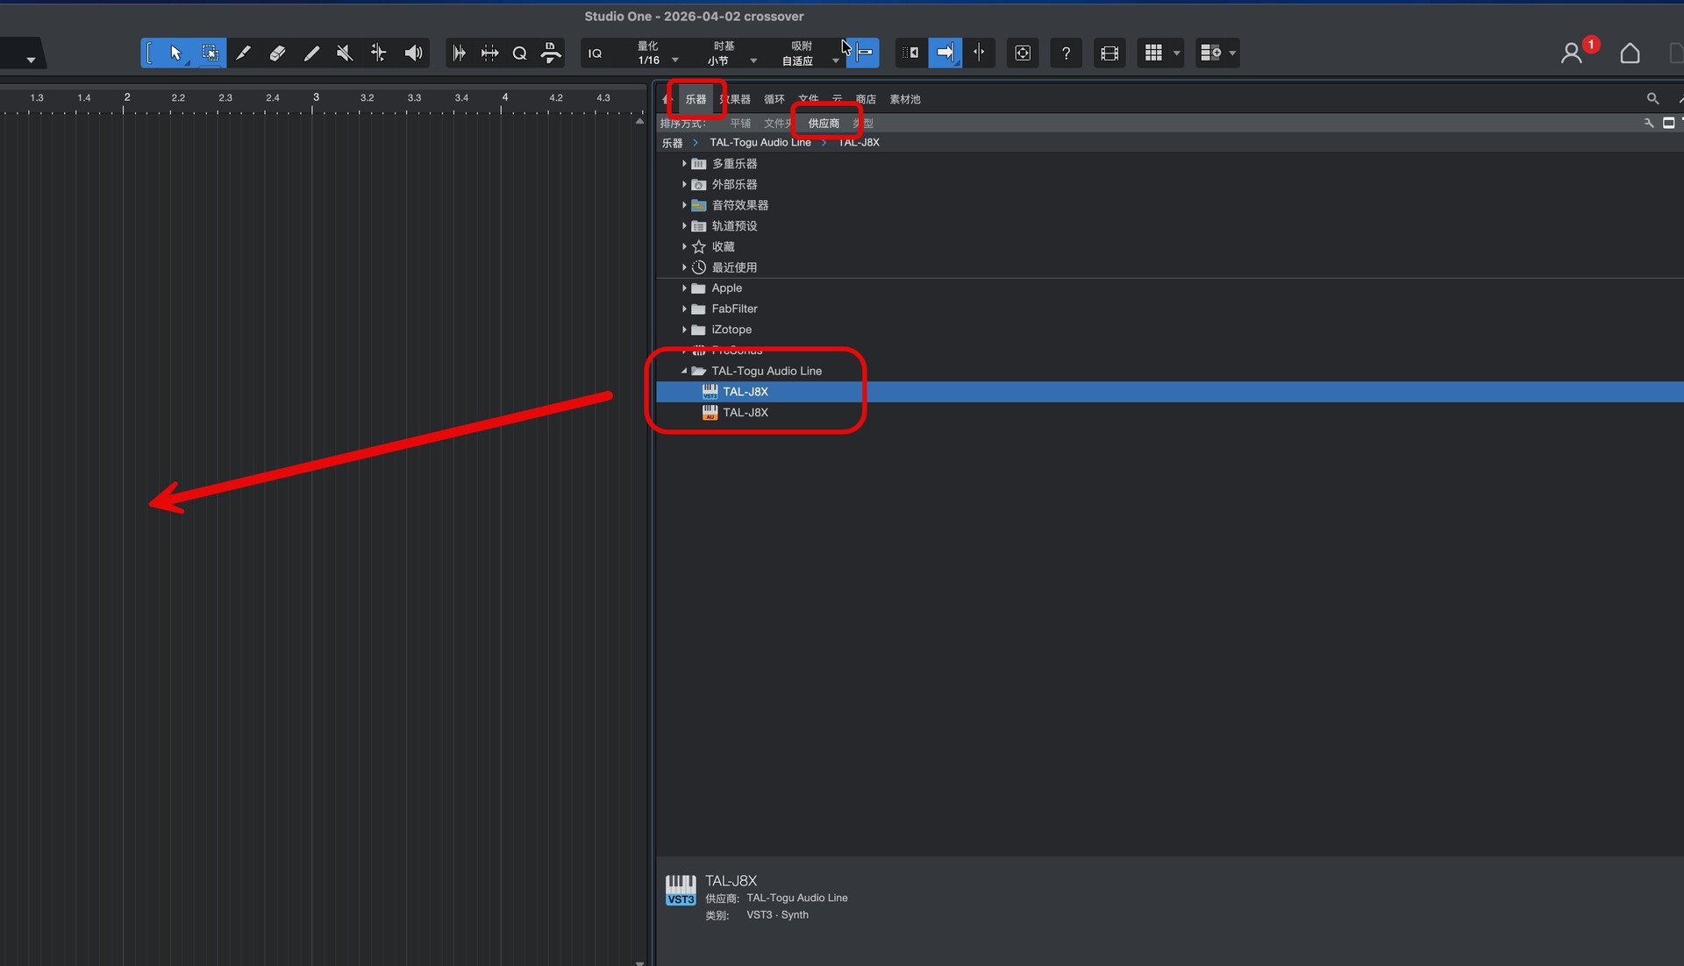Click the Range selection tool

click(x=210, y=53)
